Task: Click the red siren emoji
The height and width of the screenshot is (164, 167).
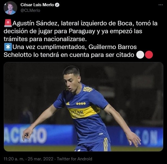Action: [8, 23]
